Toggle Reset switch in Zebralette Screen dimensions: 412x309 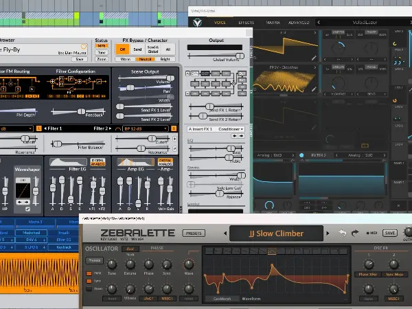coord(89,289)
